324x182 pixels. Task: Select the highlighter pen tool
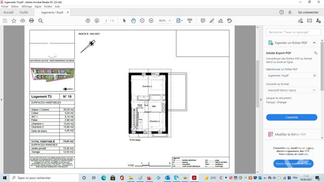[x=212, y=21]
